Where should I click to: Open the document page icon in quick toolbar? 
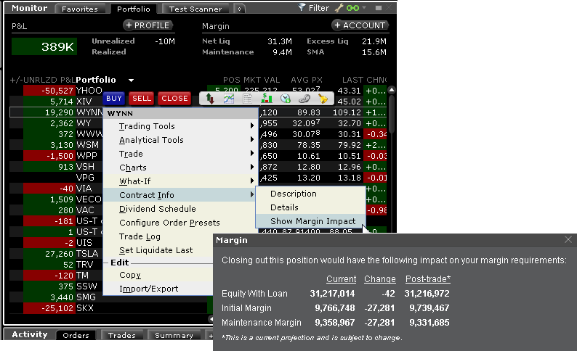(x=248, y=99)
